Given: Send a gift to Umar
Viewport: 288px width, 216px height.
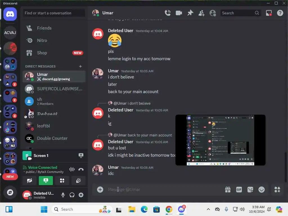Looking at the screenshot, I should click(x=228, y=189).
